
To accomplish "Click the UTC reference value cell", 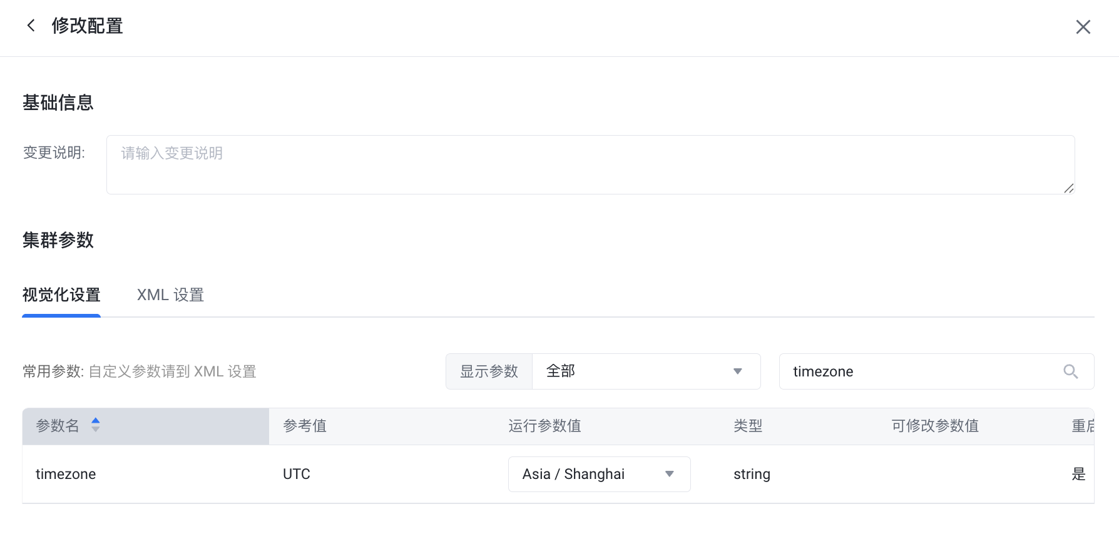I will pos(297,474).
